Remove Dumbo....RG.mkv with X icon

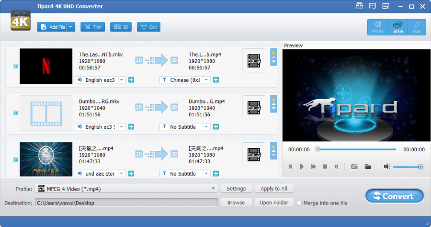click(x=273, y=100)
